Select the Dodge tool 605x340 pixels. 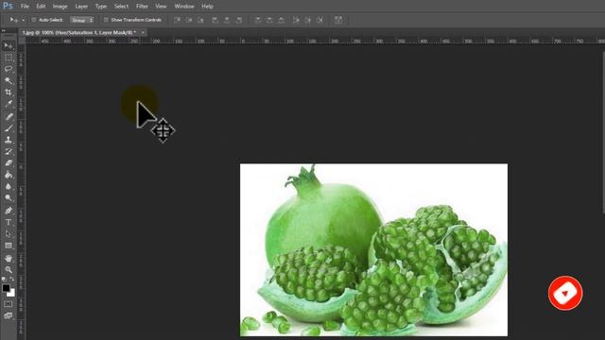[x=9, y=197]
